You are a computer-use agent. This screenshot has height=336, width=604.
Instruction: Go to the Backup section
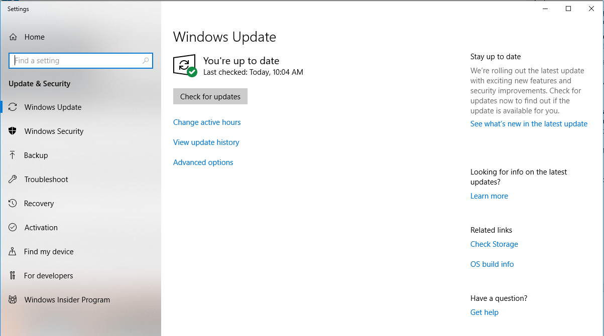80,155
